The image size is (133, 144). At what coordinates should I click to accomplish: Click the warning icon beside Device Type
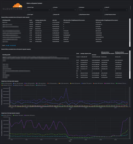pyautogui.click(x=27, y=7)
